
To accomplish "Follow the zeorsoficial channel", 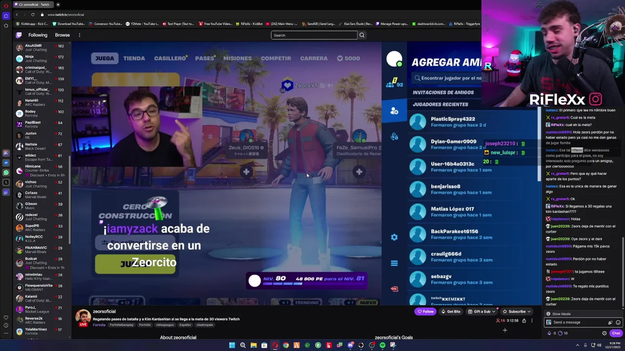I will (425, 312).
